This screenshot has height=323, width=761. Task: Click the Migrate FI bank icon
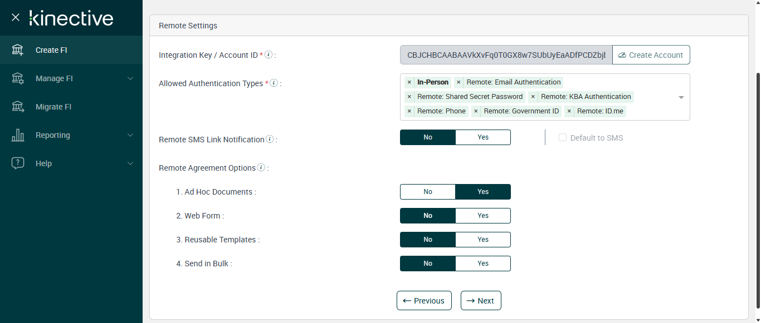18,107
